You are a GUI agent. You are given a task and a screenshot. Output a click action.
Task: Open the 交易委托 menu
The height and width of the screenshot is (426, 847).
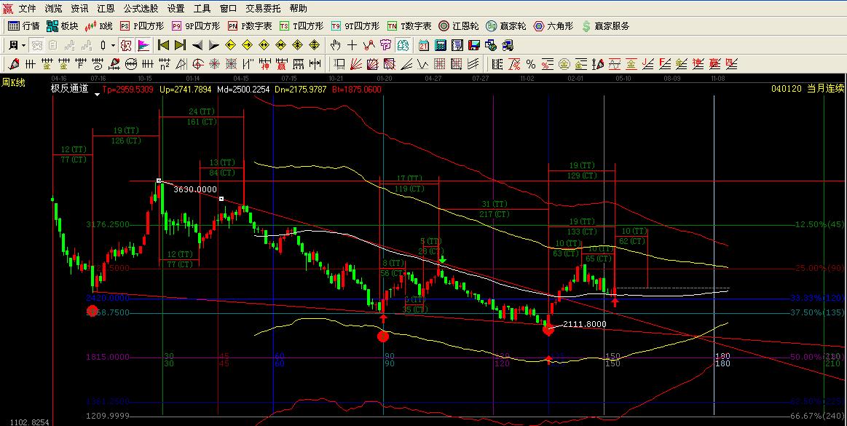(263, 9)
